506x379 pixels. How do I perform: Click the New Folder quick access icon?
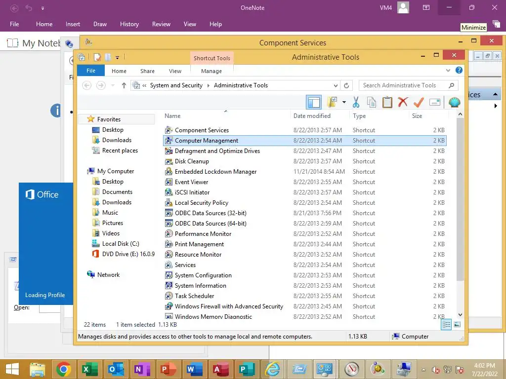point(108,57)
